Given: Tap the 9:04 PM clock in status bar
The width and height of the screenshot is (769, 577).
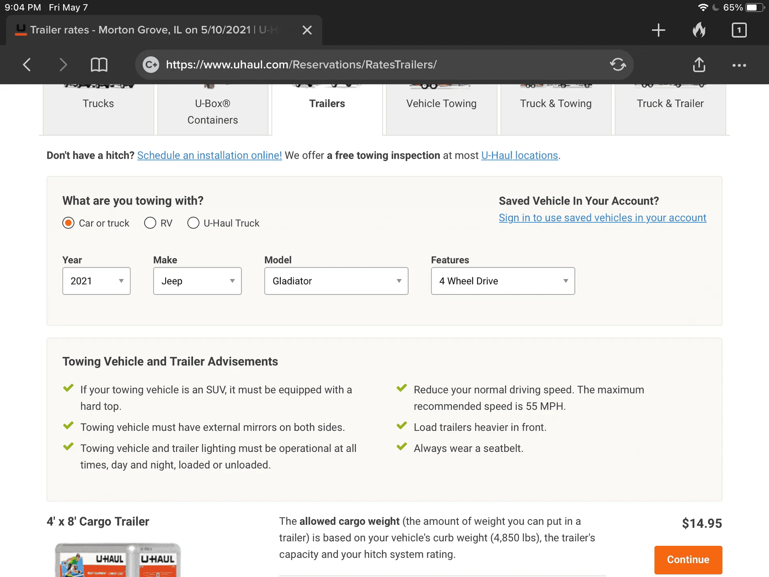Looking at the screenshot, I should tap(23, 7).
